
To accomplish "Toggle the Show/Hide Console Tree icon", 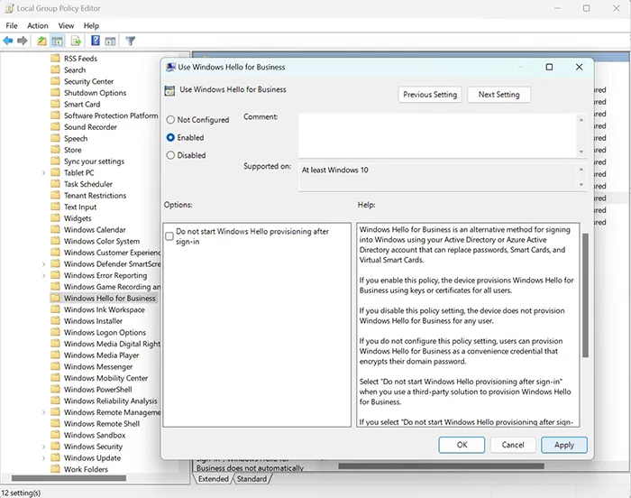I will pyautogui.click(x=57, y=41).
